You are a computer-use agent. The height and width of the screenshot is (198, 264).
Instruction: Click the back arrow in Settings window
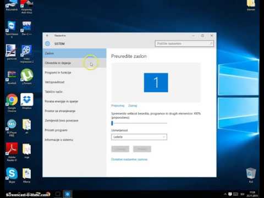point(47,36)
